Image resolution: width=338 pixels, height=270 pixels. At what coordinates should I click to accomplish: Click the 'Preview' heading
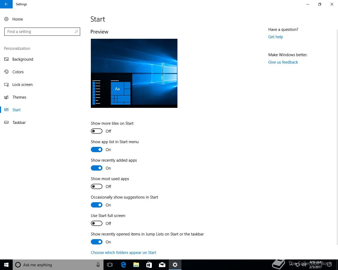[99, 32]
